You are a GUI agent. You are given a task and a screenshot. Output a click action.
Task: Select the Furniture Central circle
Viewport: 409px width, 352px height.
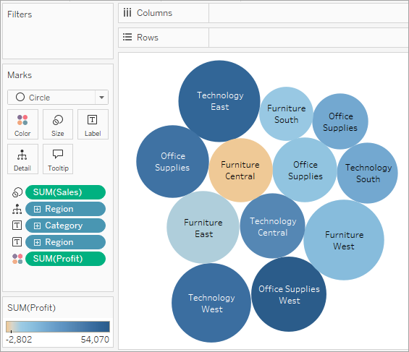(x=240, y=171)
